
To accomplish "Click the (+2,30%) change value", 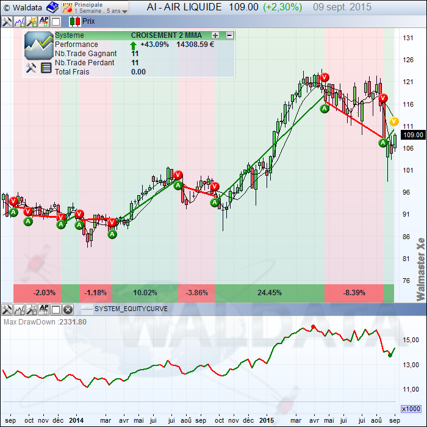I will pyautogui.click(x=282, y=7).
